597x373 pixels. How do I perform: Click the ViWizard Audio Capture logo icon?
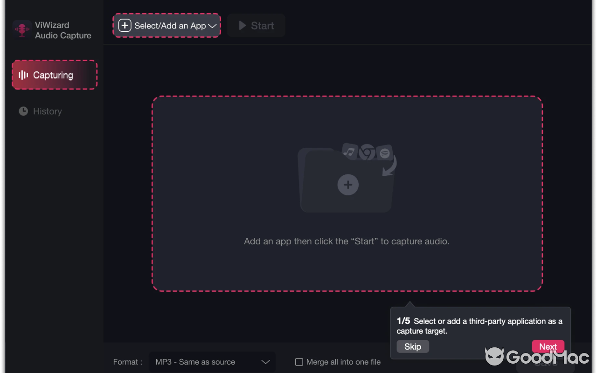(x=21, y=30)
